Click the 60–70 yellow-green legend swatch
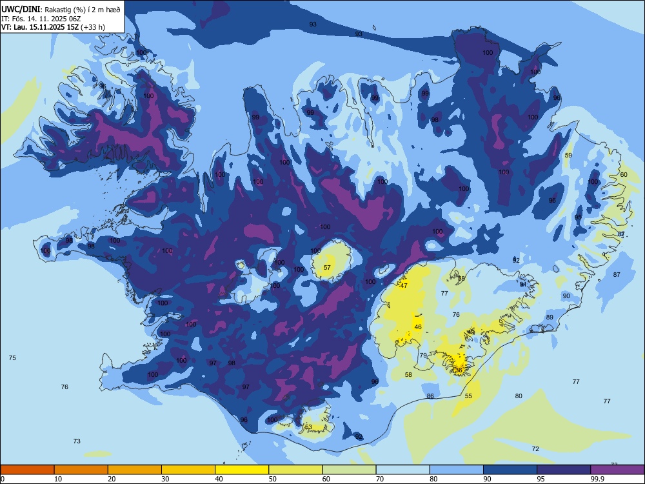Viewport: 645px width, 484px height. point(349,470)
